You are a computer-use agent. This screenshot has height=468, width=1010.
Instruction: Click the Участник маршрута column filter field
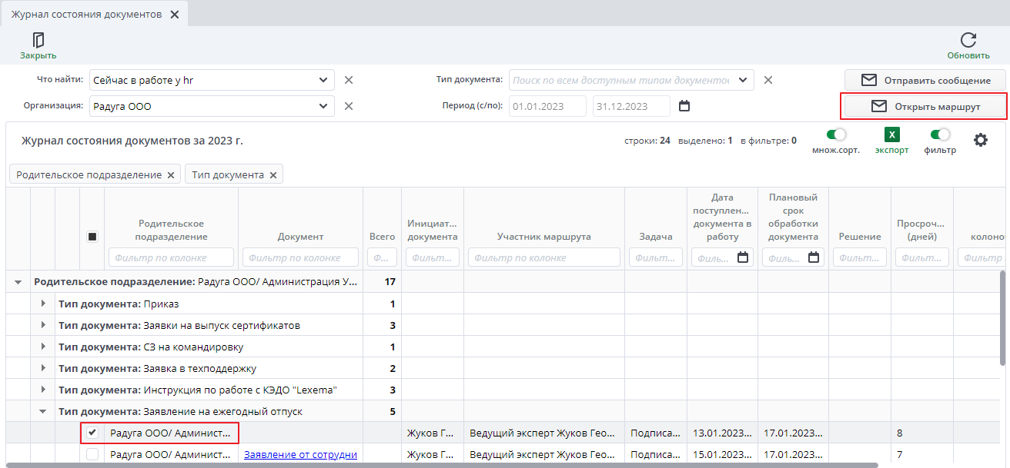point(543,257)
